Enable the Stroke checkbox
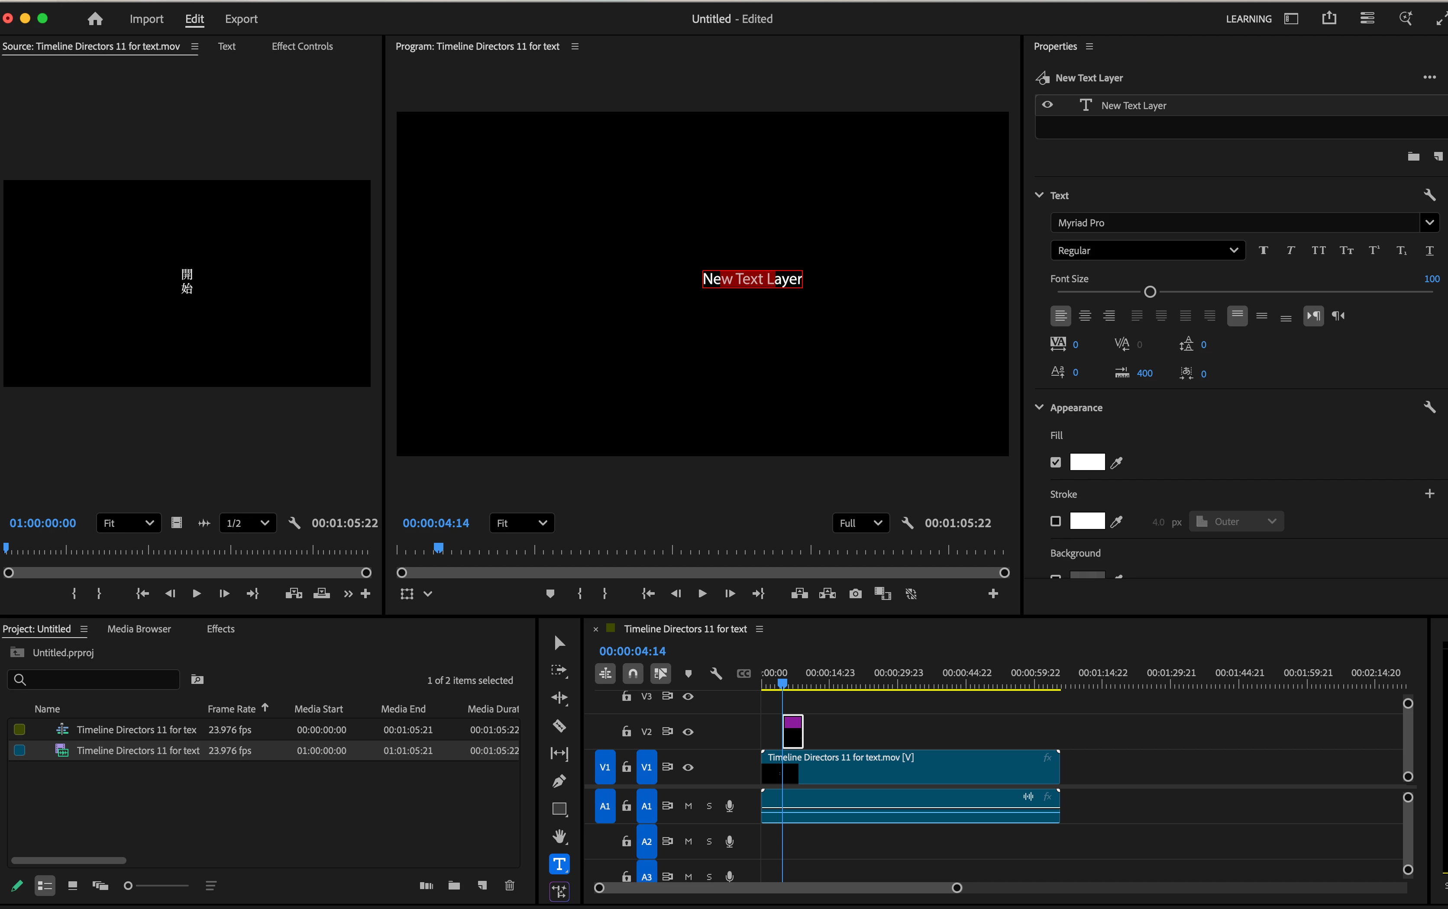The image size is (1448, 909). click(1055, 521)
